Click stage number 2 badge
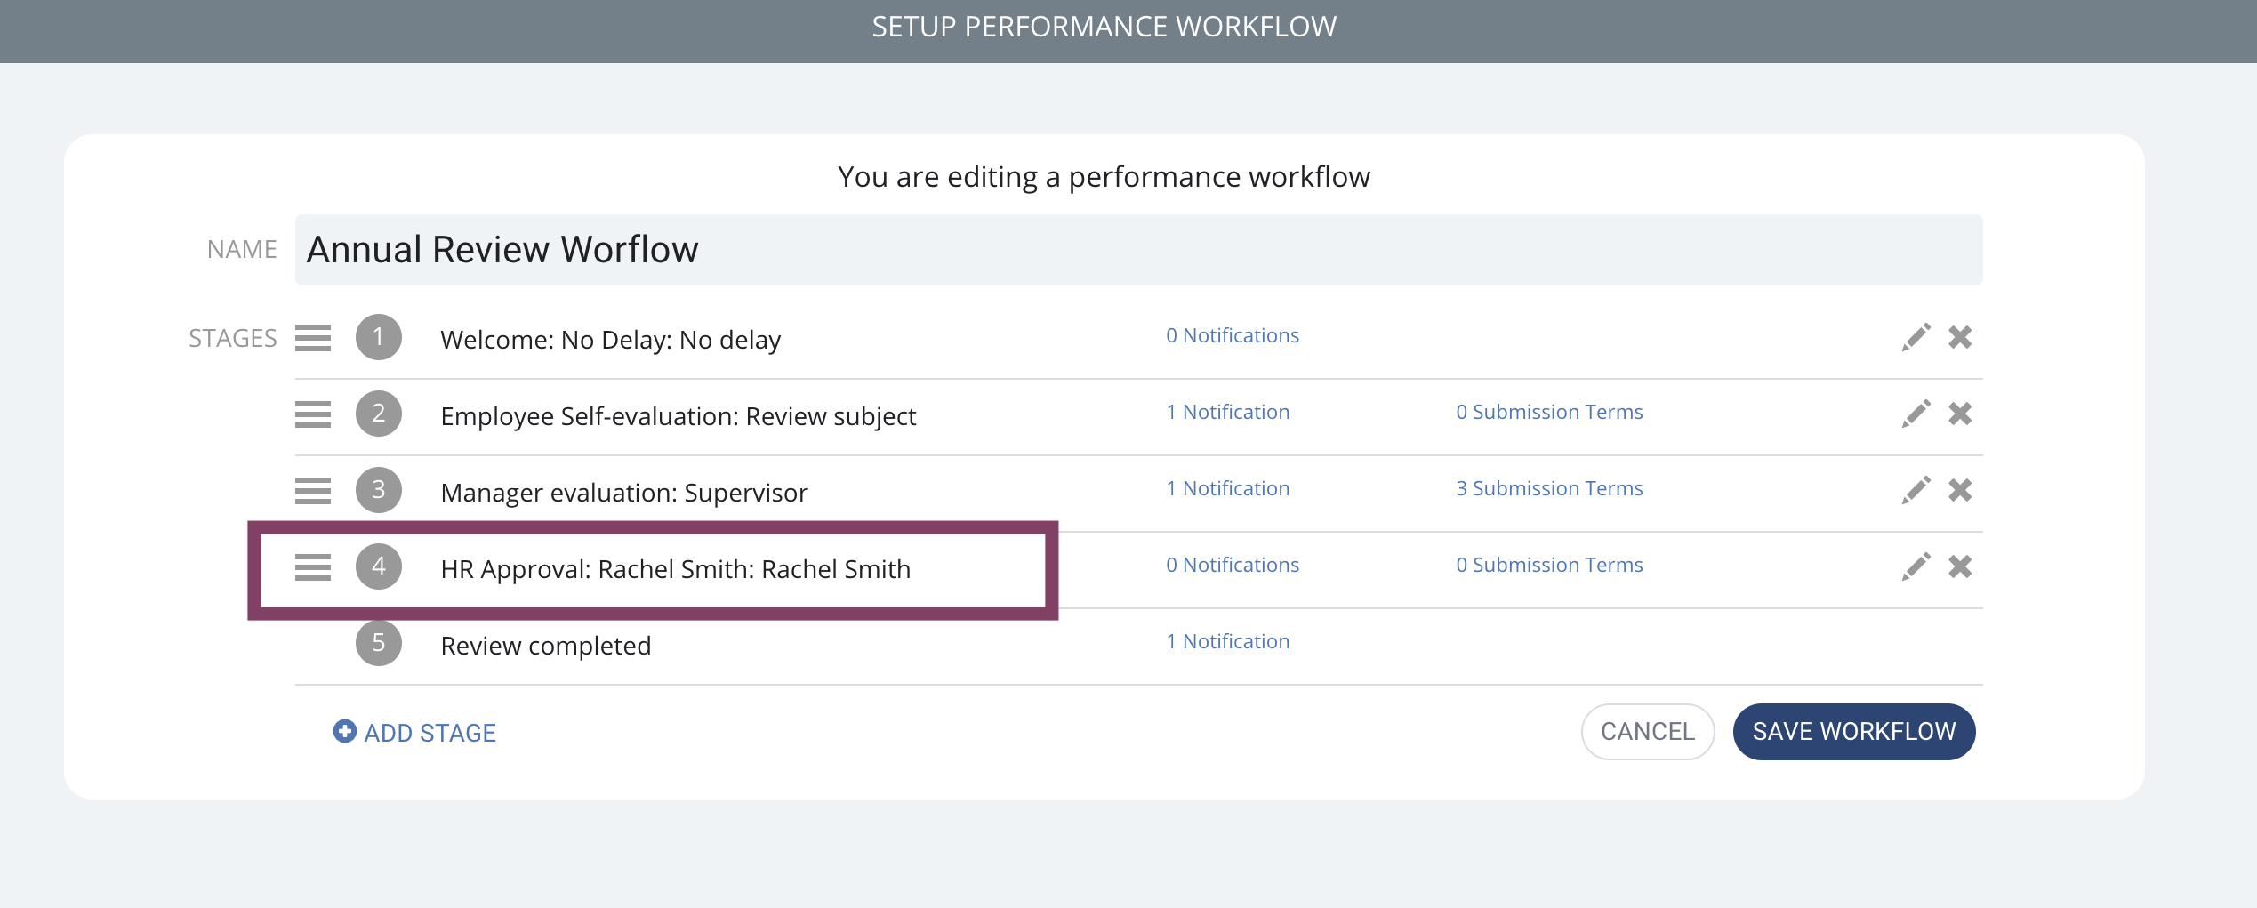This screenshot has height=908, width=2257. (379, 414)
